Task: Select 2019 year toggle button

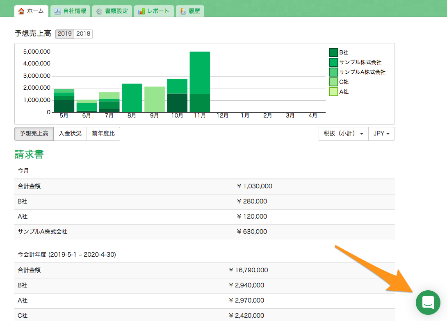Action: [x=65, y=34]
